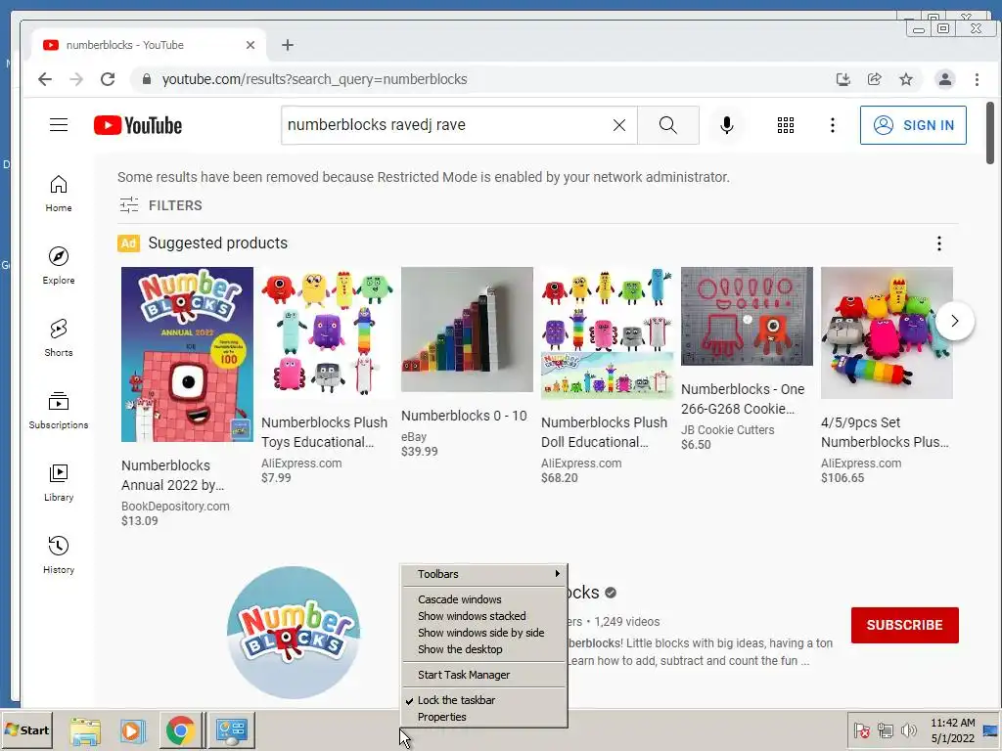The image size is (1002, 751).
Task: Open Windows Explorer from the taskbar
Action: coord(85,730)
